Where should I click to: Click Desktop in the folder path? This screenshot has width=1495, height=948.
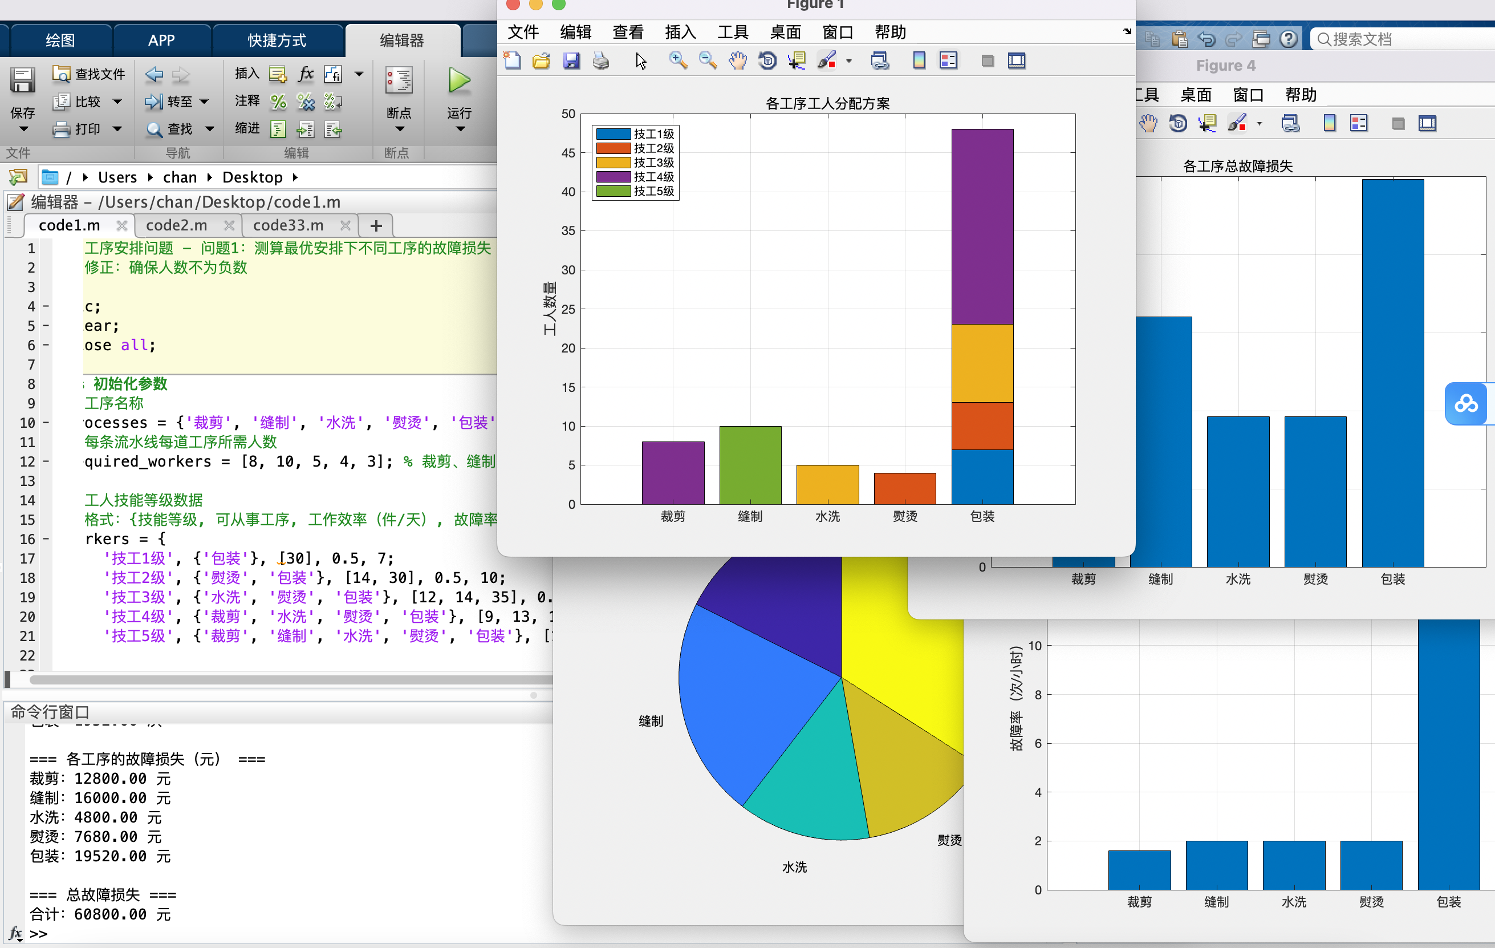tap(252, 177)
